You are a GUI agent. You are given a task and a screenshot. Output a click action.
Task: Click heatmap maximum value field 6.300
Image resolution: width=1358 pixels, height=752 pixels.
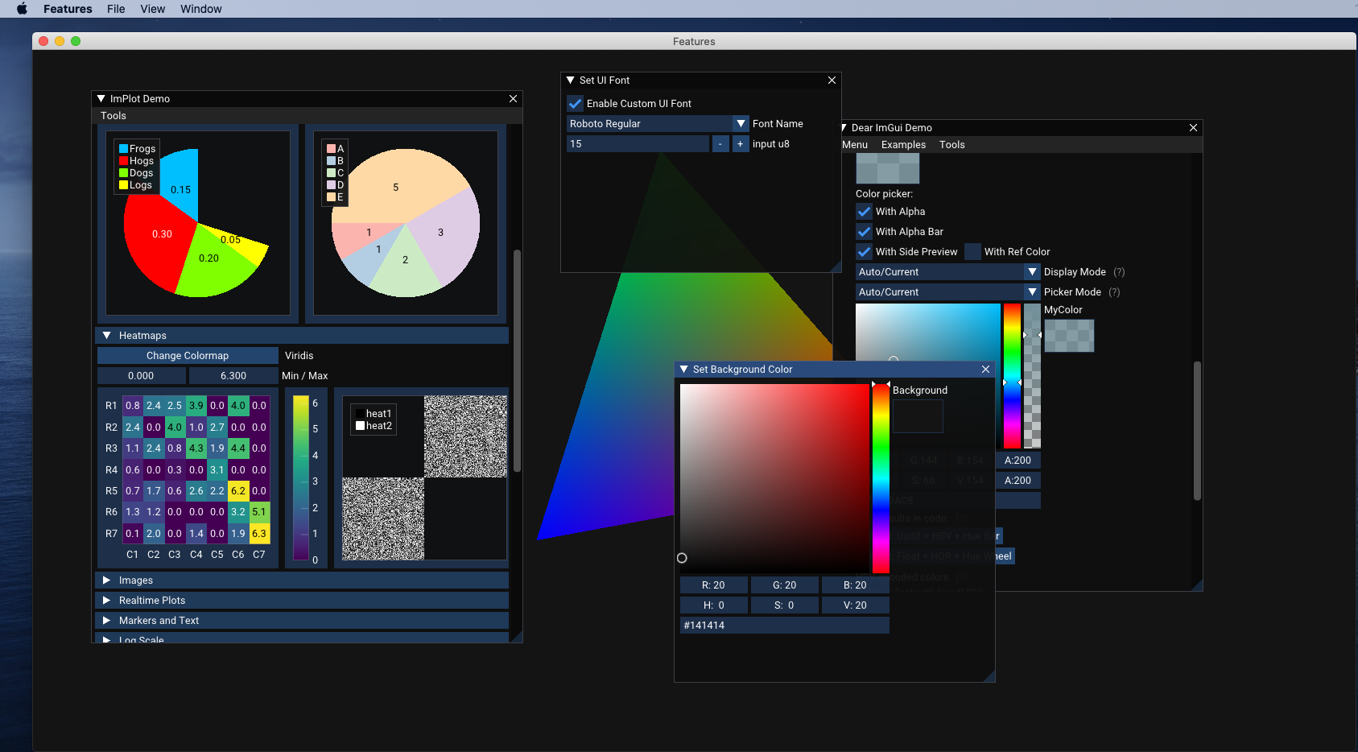233,376
